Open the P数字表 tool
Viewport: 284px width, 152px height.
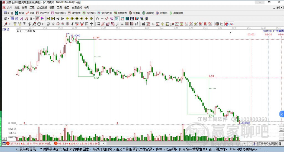coord(74,13)
